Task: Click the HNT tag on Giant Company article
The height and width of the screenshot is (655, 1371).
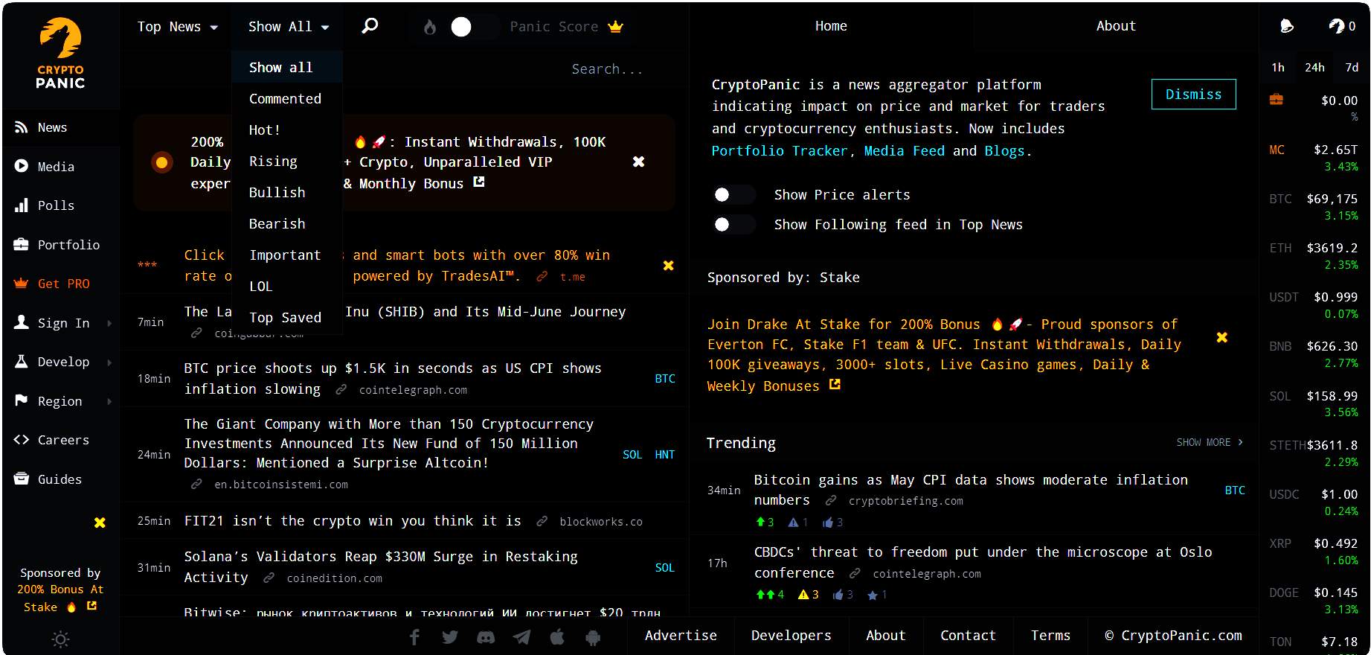Action: [x=664, y=455]
